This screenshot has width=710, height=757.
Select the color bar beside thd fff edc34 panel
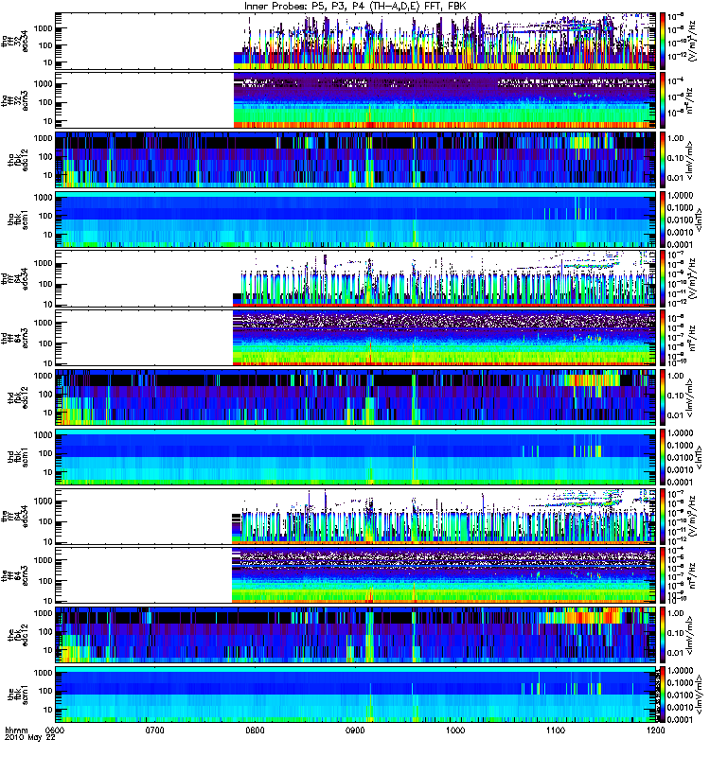tap(663, 278)
